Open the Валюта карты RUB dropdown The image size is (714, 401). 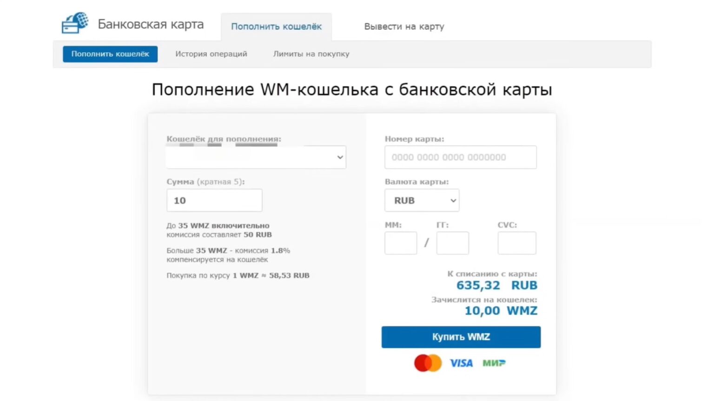click(422, 200)
